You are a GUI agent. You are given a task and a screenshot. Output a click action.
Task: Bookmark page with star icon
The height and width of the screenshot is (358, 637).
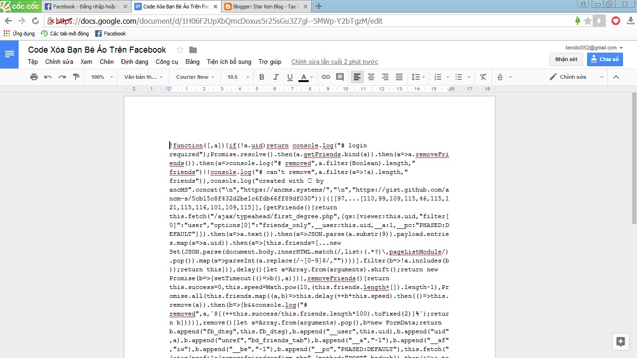588,21
